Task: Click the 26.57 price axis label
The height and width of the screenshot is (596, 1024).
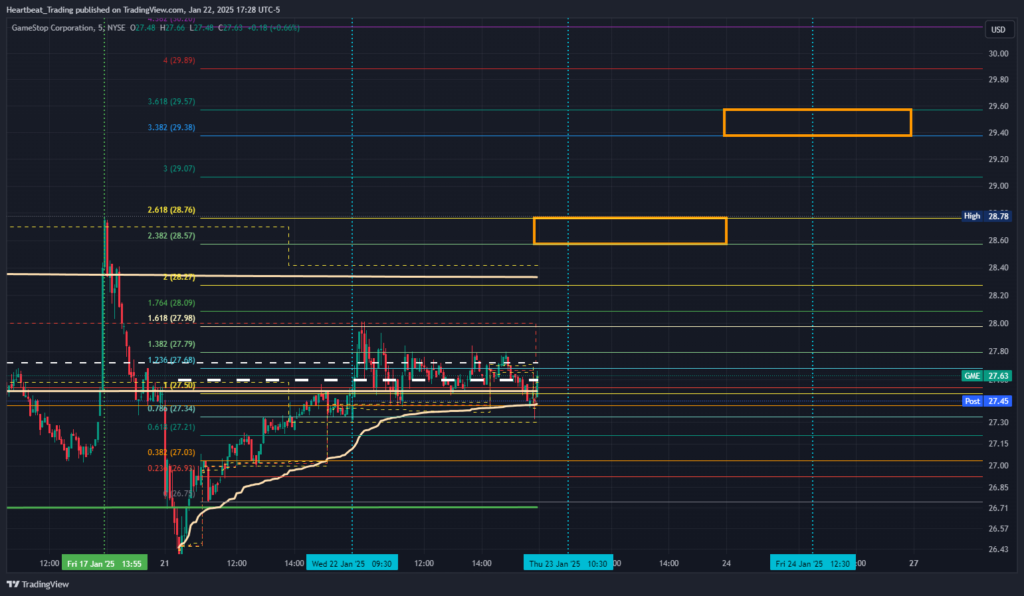Action: coord(998,529)
